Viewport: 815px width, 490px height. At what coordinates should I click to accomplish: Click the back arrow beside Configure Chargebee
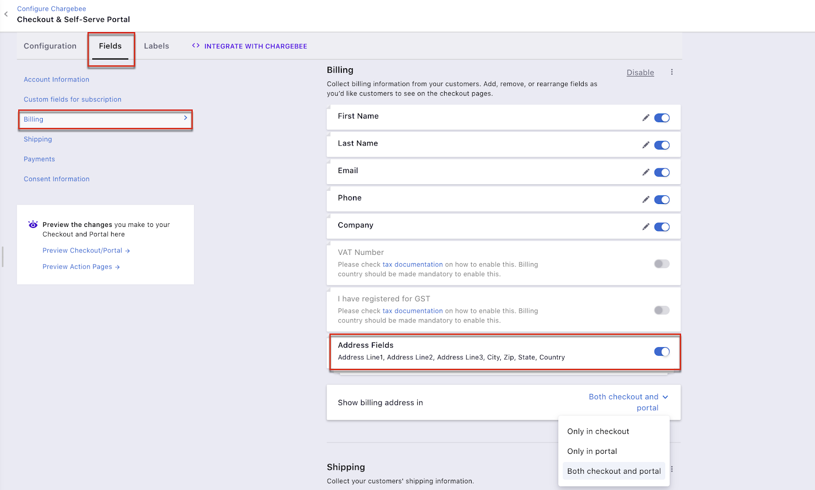[x=6, y=14]
